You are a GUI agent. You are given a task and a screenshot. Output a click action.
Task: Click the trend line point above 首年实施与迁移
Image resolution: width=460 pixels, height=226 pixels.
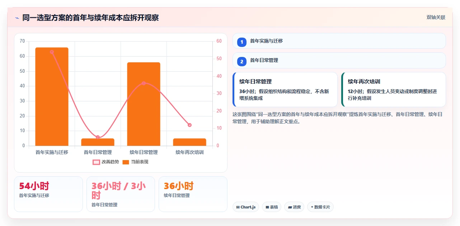[52, 52]
